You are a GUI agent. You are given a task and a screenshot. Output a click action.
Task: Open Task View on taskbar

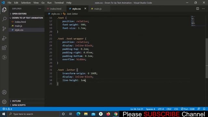tap(71, 114)
